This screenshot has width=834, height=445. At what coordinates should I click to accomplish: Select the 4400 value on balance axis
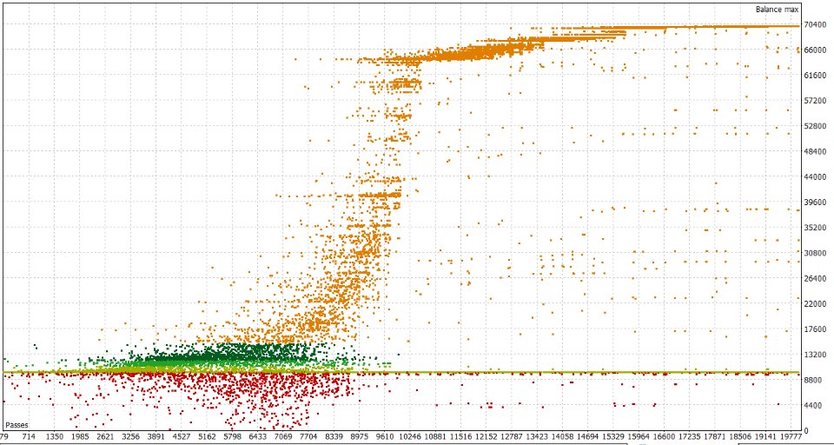[812, 405]
